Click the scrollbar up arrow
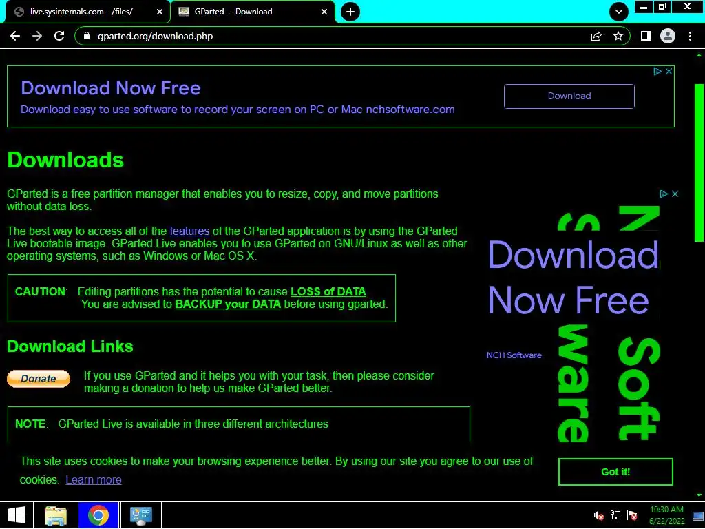705x529 pixels. pyautogui.click(x=699, y=56)
